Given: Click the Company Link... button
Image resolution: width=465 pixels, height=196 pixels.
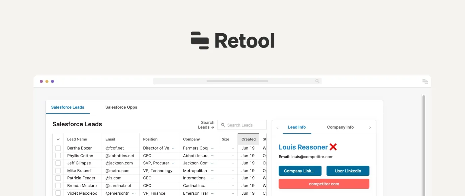Looking at the screenshot, I should point(300,171).
